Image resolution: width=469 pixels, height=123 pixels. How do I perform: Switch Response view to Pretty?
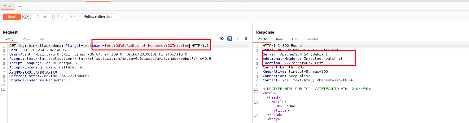262,39
